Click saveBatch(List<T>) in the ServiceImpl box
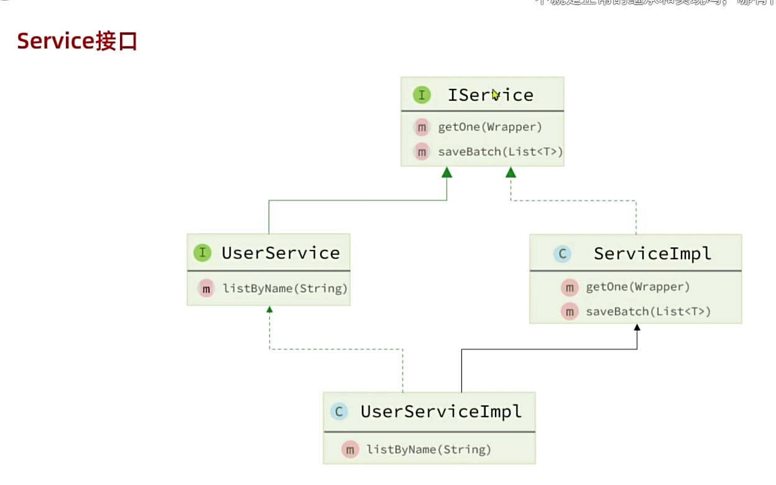The height and width of the screenshot is (485, 776). click(x=649, y=312)
